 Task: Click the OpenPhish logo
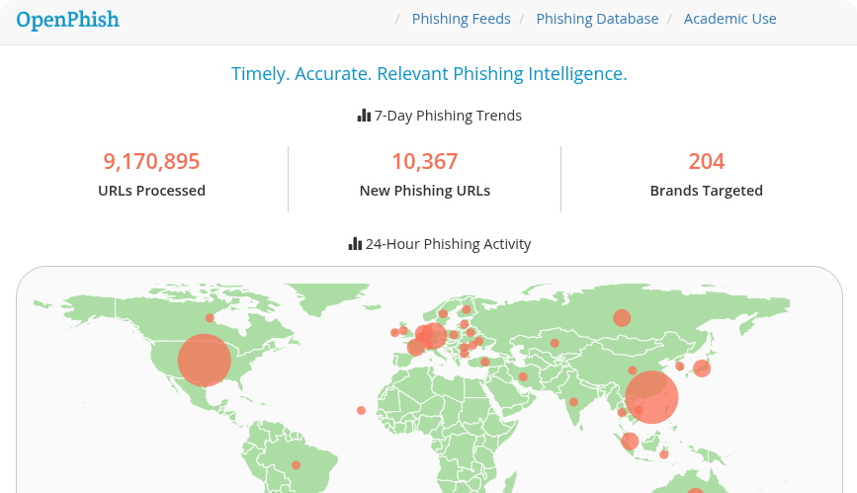point(67,19)
